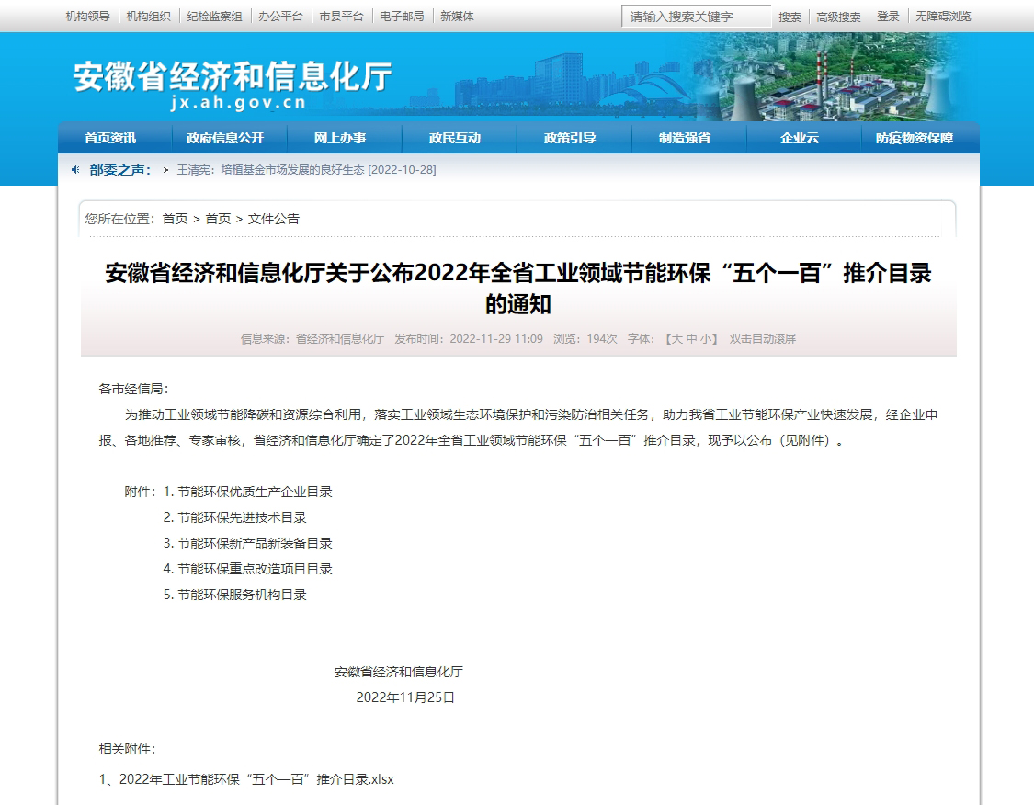This screenshot has width=1034, height=805.
Task: Click the 搜索 search button
Action: click(x=790, y=17)
